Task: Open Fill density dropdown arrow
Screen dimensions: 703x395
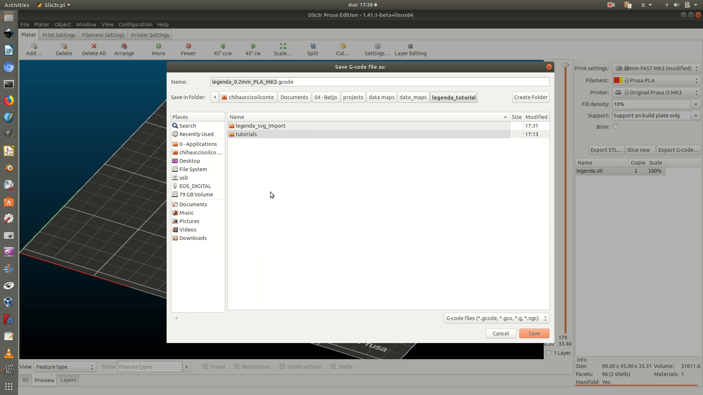Action: pyautogui.click(x=696, y=104)
